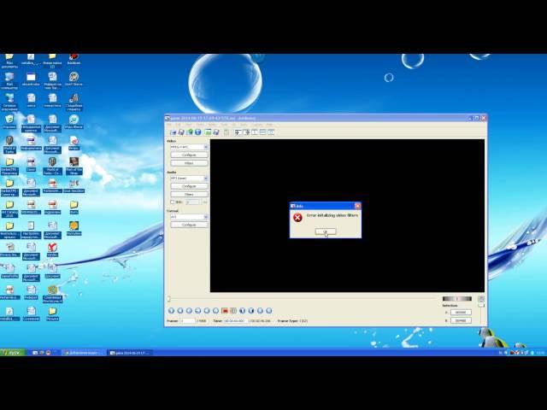The height and width of the screenshot is (410, 547).
Task: Go to the previous frame button
Action: point(189,311)
